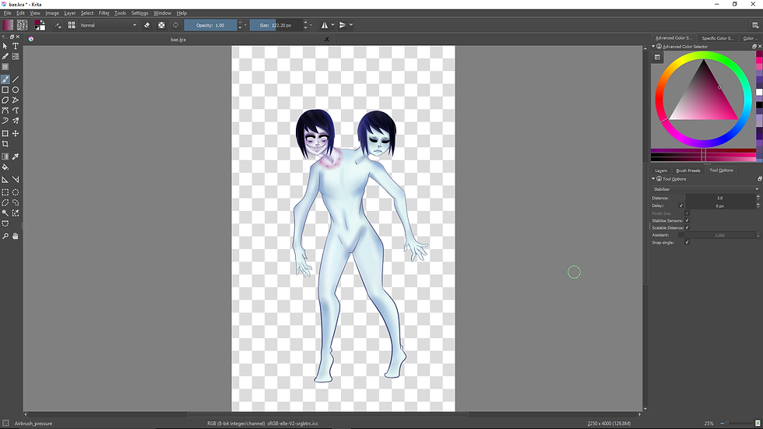Select the Text tool in toolbox
Image resolution: width=763 pixels, height=429 pixels.
click(16, 46)
